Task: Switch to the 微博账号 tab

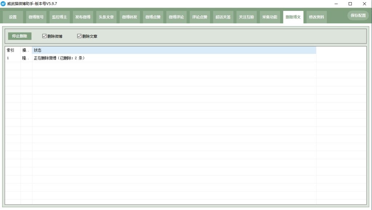Action: 36,17
